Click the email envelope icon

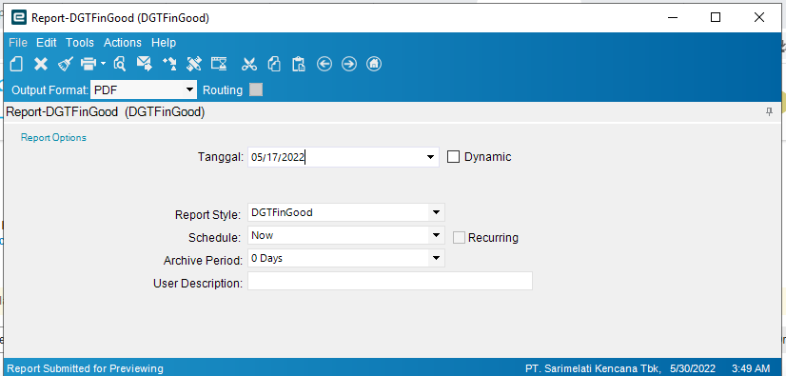click(x=145, y=64)
